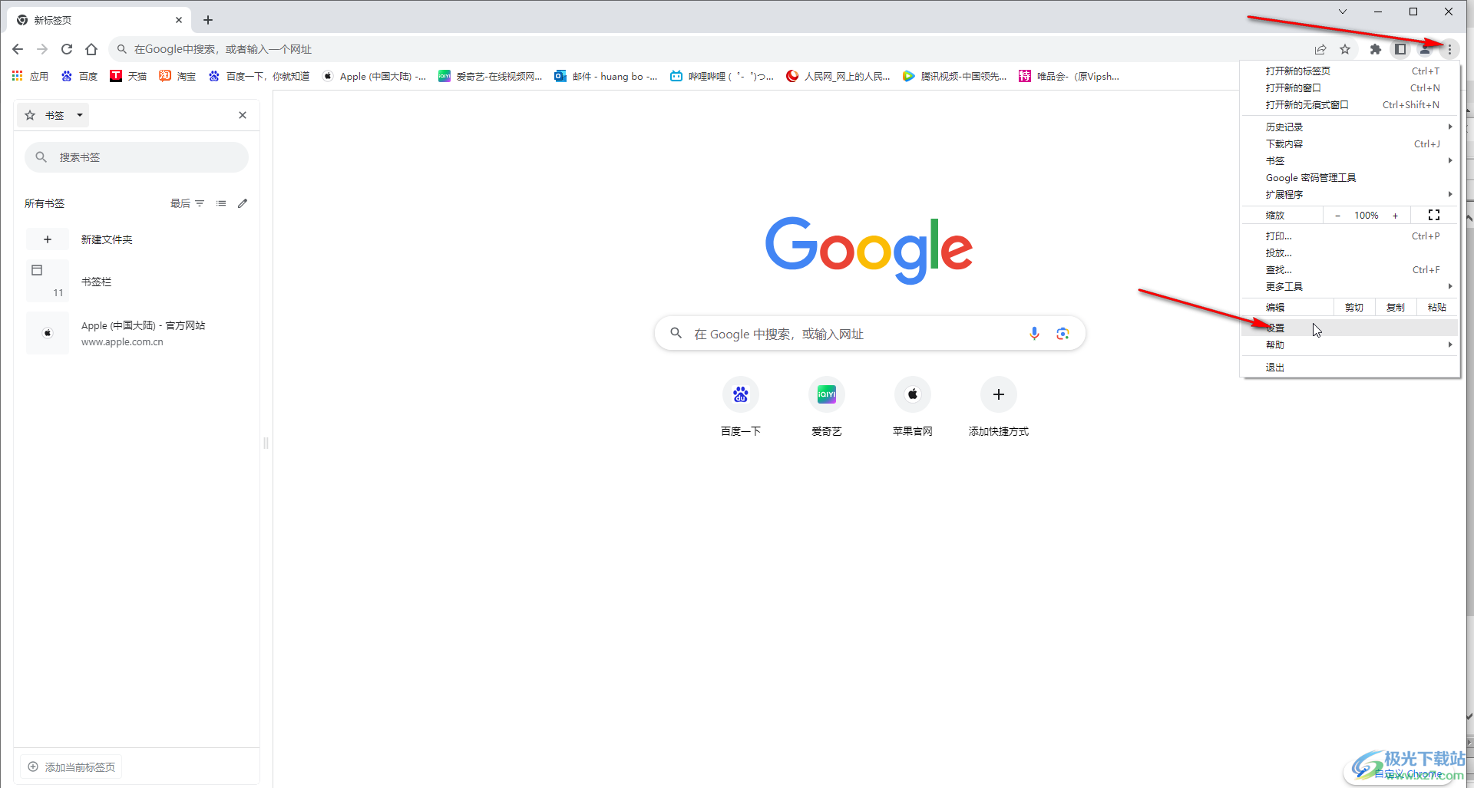Open the 天猫 bookmark
Image resolution: width=1474 pixels, height=788 pixels.
point(128,76)
